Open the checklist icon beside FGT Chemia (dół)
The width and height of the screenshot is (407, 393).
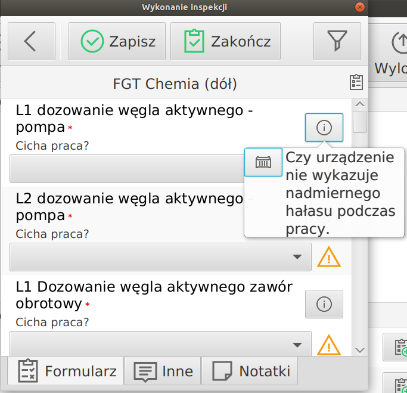pyautogui.click(x=356, y=82)
